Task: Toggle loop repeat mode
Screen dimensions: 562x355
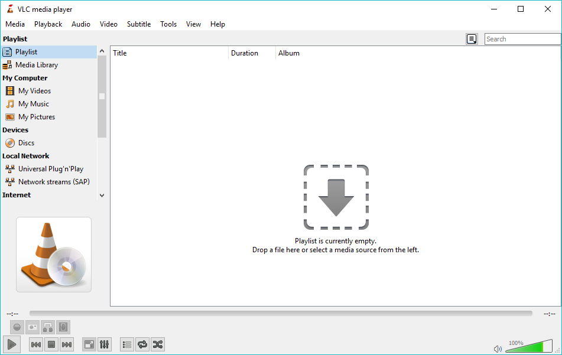Action: [142, 344]
